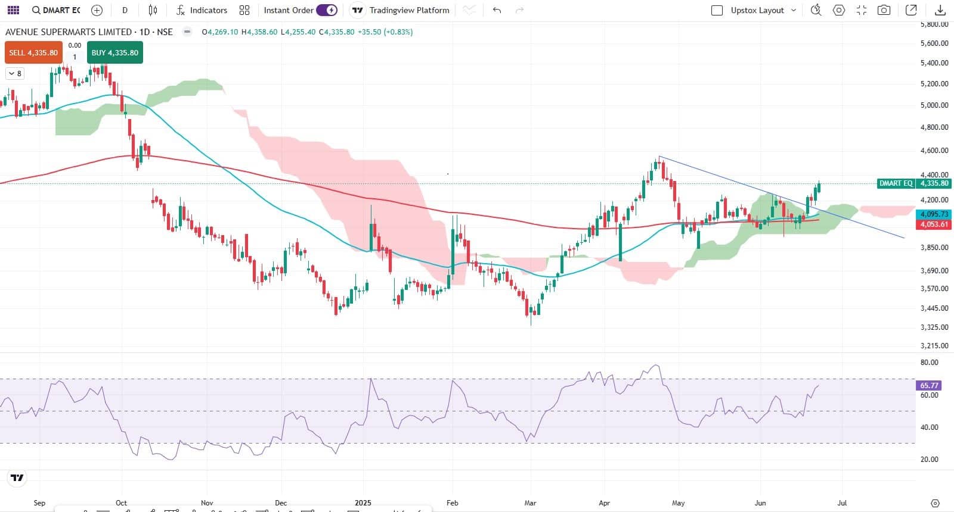The width and height of the screenshot is (954, 512).
Task: Open indicator templates grid icon
Action: [244, 10]
